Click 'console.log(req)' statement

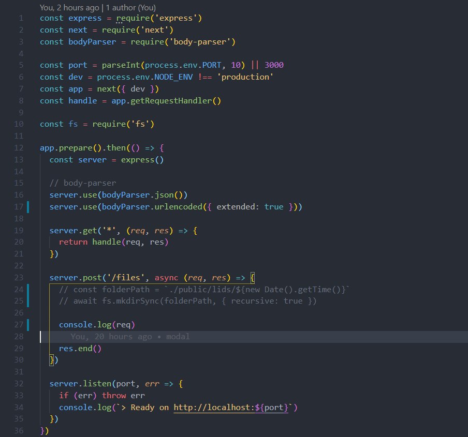pyautogui.click(x=97, y=325)
